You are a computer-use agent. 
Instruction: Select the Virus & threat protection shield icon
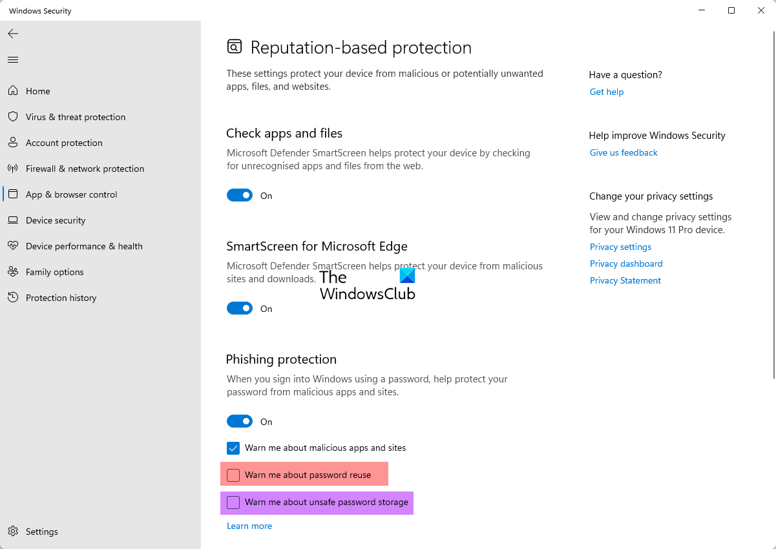point(13,117)
